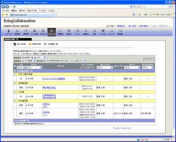The height and width of the screenshot is (142, 176).
Task: Open the ホームページ toolbar icon
Action: (x=112, y=32)
